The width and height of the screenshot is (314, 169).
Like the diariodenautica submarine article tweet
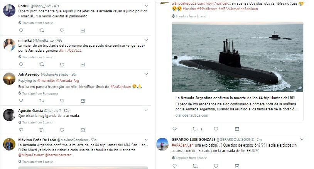[x=216, y=129]
